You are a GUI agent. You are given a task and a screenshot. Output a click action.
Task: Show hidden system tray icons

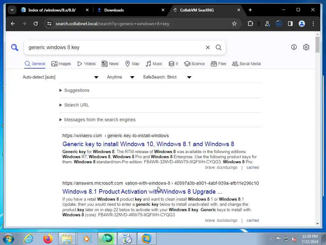point(271,239)
